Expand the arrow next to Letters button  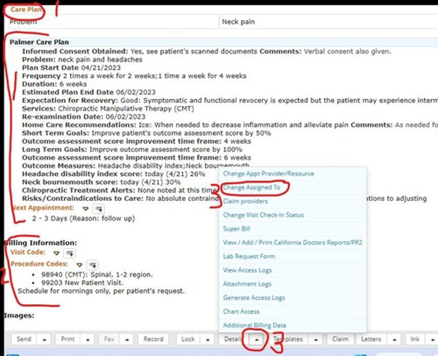coord(395,340)
